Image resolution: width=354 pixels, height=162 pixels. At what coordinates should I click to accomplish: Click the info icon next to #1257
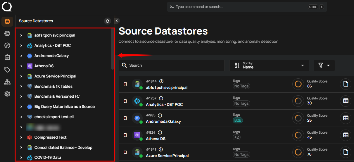coord(161,99)
